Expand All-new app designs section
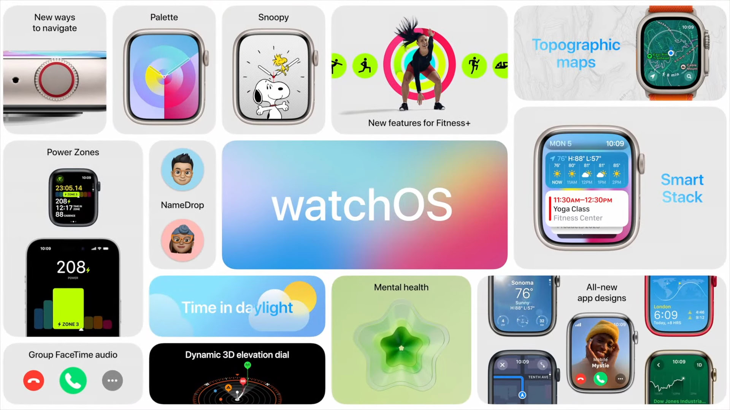The width and height of the screenshot is (730, 410). pyautogui.click(x=601, y=292)
